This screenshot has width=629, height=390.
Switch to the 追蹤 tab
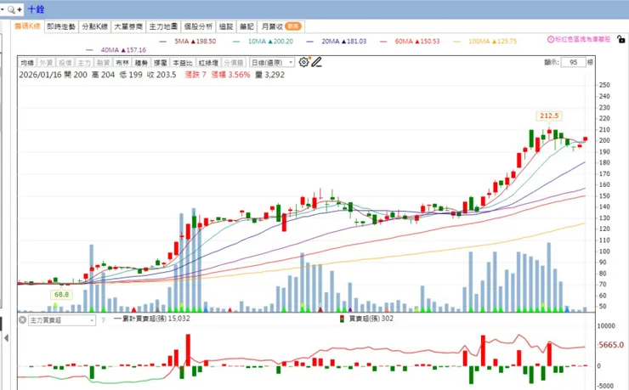226,26
